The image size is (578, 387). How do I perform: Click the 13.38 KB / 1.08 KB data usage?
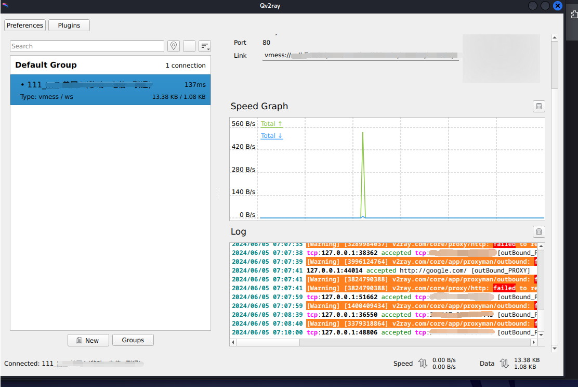point(179,97)
